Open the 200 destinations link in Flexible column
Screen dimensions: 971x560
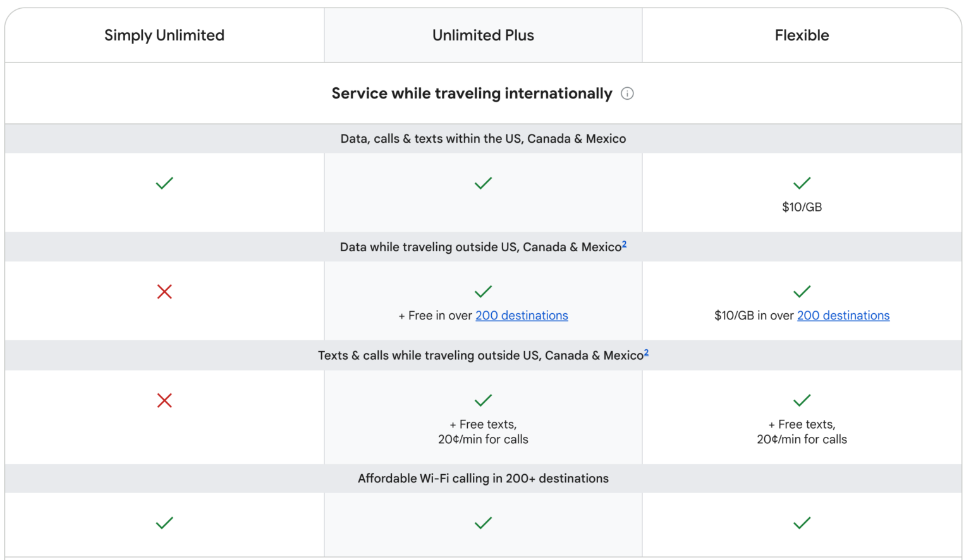(843, 315)
